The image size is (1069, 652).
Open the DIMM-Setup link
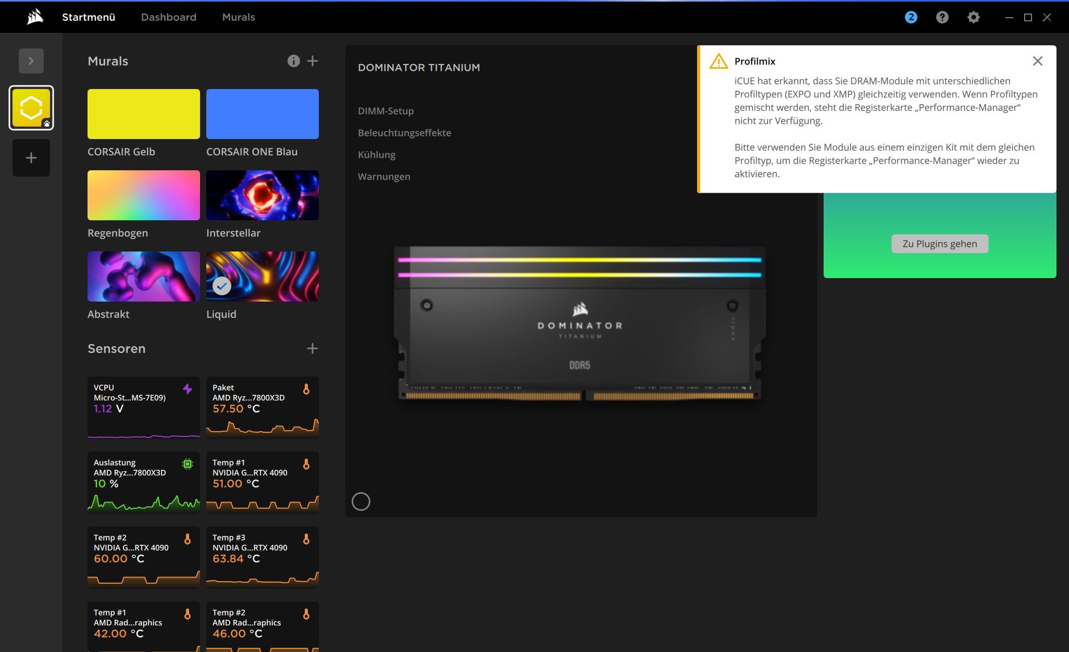386,111
